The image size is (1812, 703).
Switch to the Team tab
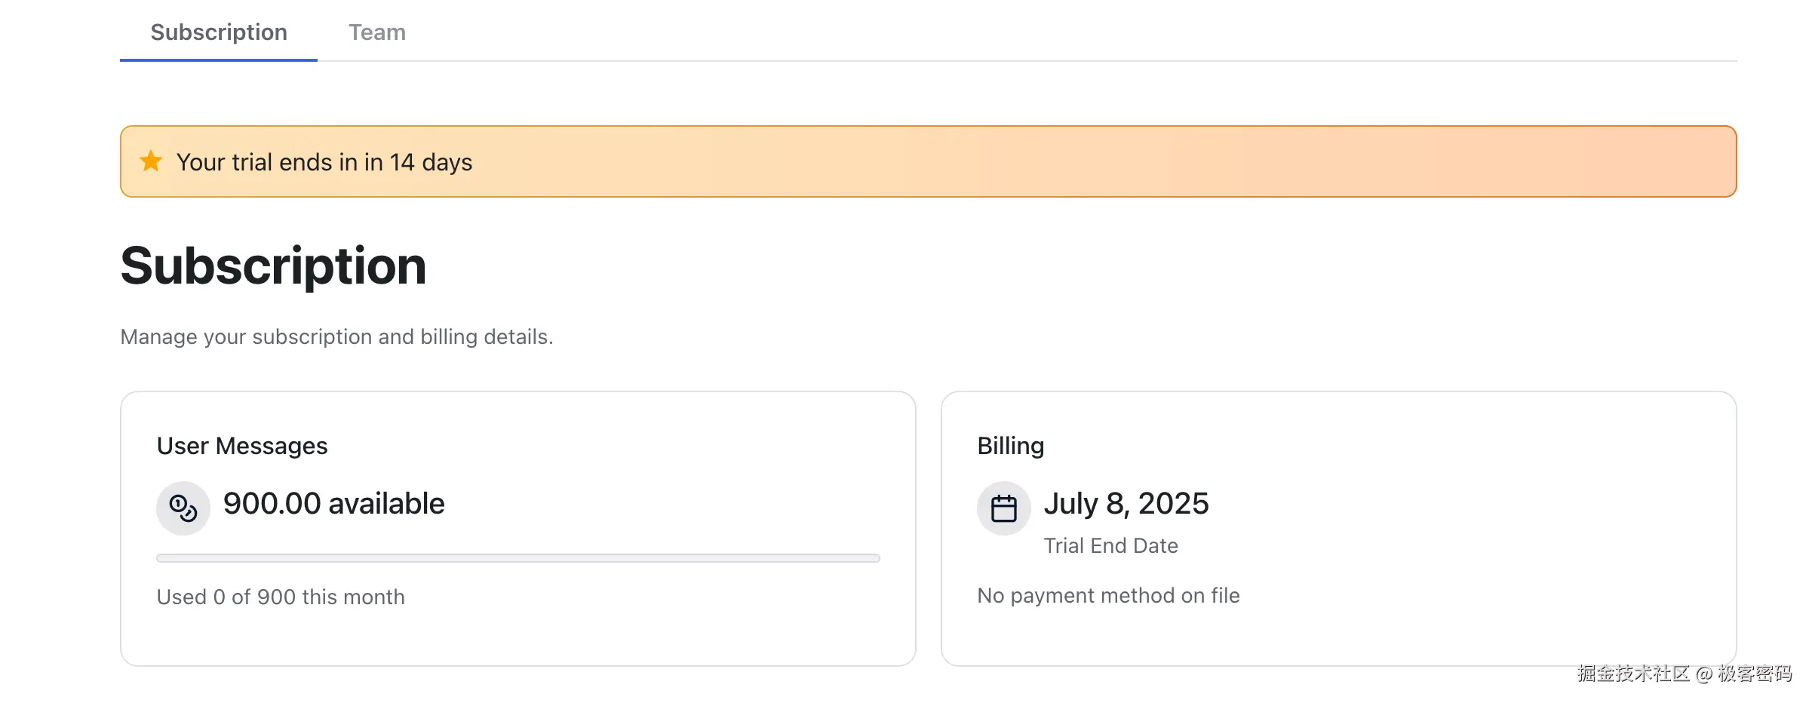(x=377, y=32)
